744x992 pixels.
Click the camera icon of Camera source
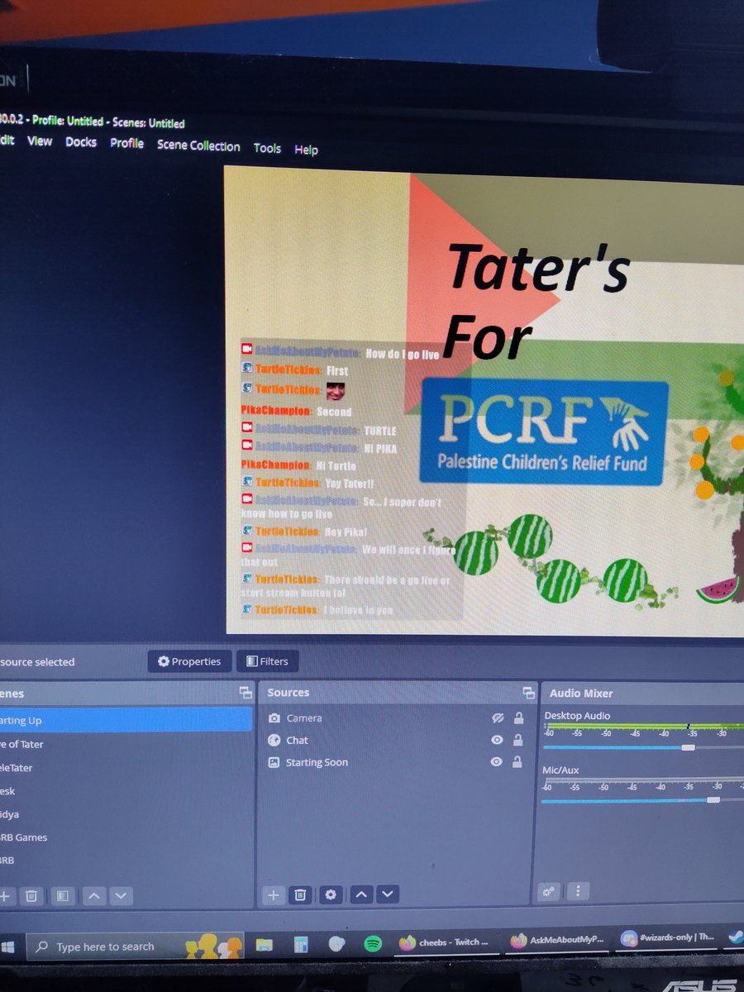pyautogui.click(x=274, y=718)
